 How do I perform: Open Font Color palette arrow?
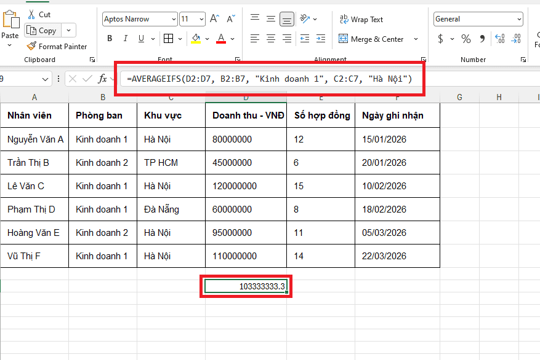click(233, 39)
